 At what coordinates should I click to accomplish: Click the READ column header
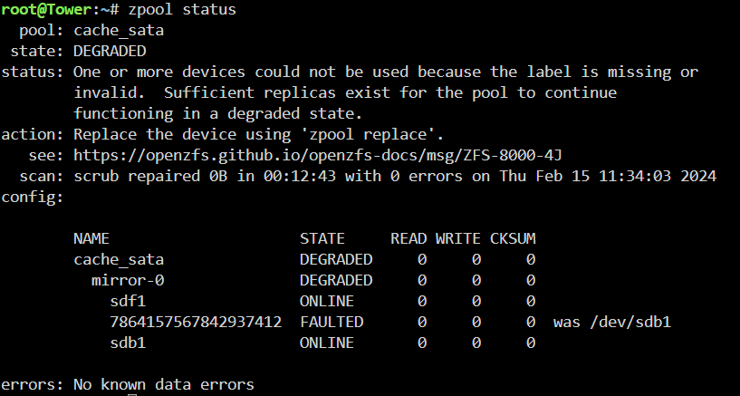point(408,238)
